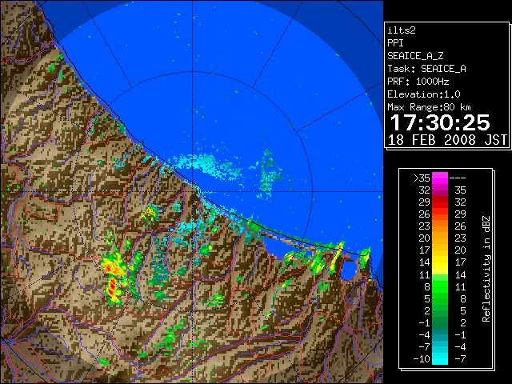
Task: Click the radar center at the range-ring crosshair
Action: [x=192, y=192]
